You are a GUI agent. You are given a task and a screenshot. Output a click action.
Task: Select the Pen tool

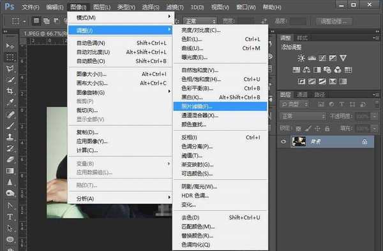pos(10,205)
